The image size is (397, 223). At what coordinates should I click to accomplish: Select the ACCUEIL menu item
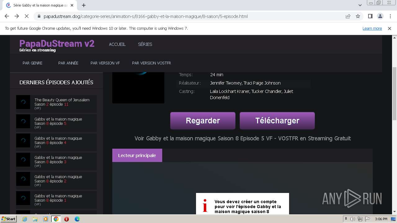tap(117, 44)
